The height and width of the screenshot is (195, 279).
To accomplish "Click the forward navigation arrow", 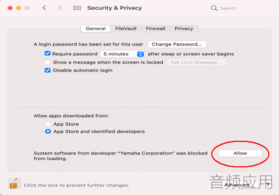I will (x=60, y=8).
